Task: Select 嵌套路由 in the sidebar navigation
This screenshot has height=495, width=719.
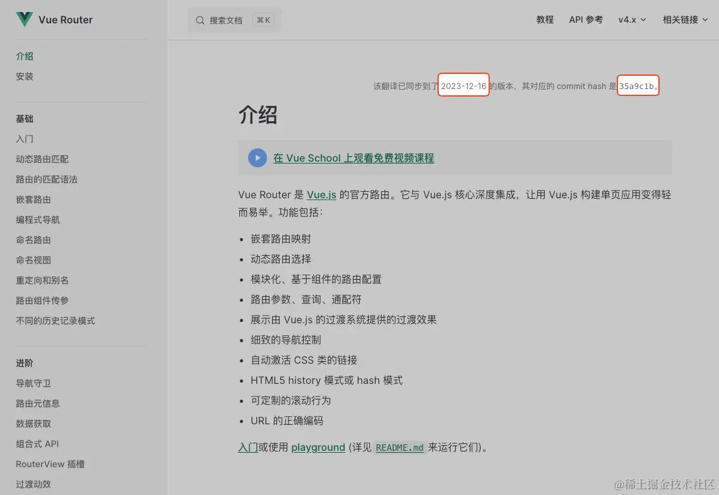Action: pyautogui.click(x=33, y=200)
